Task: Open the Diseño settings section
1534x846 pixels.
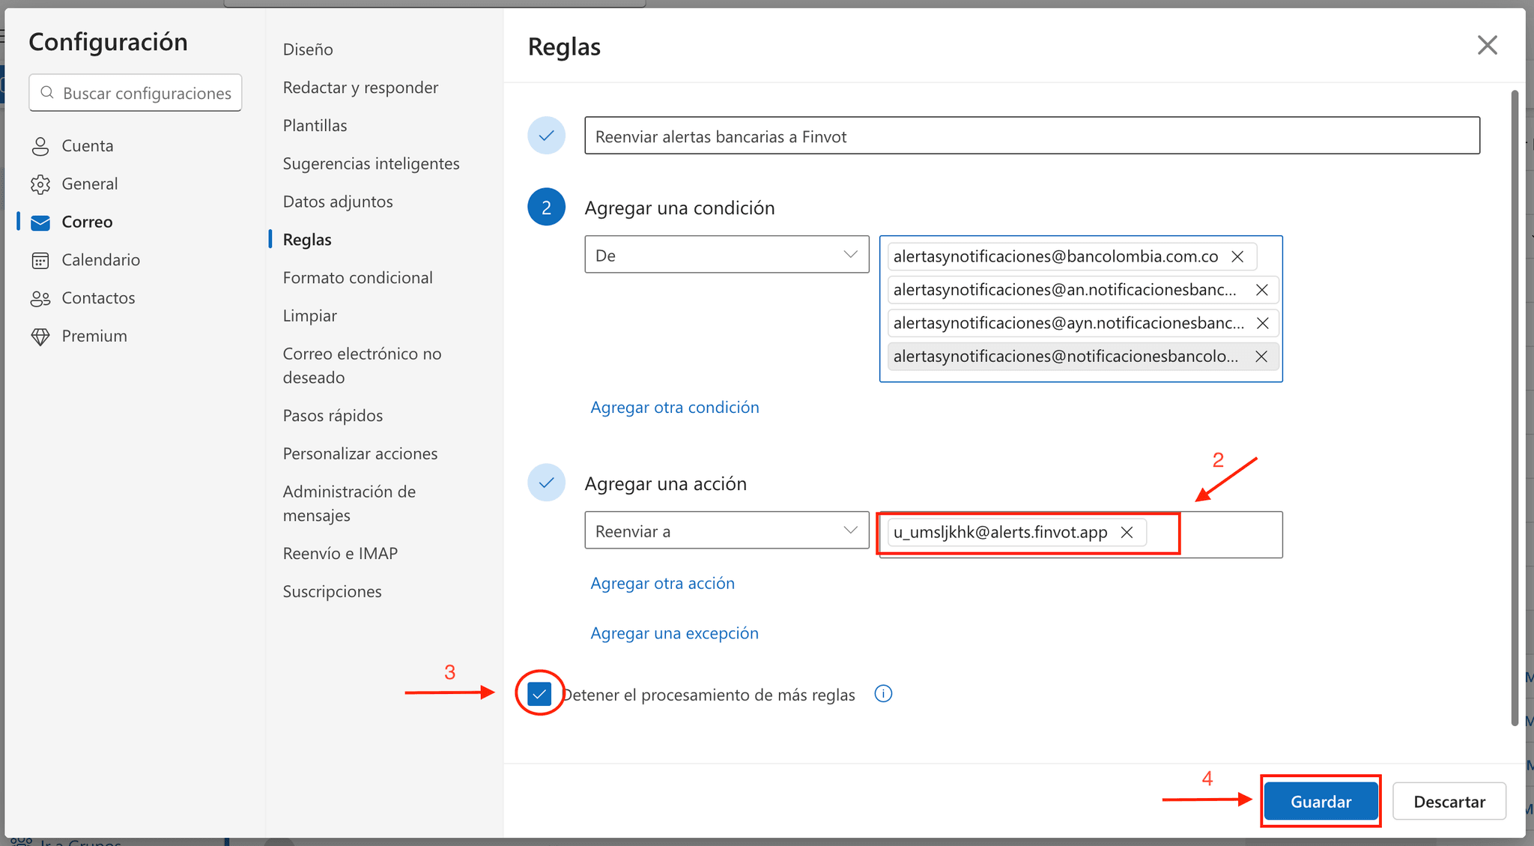Action: pos(308,49)
